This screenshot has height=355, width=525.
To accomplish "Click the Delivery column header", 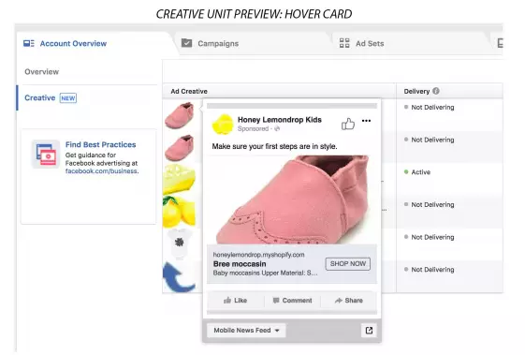I will click(x=416, y=91).
